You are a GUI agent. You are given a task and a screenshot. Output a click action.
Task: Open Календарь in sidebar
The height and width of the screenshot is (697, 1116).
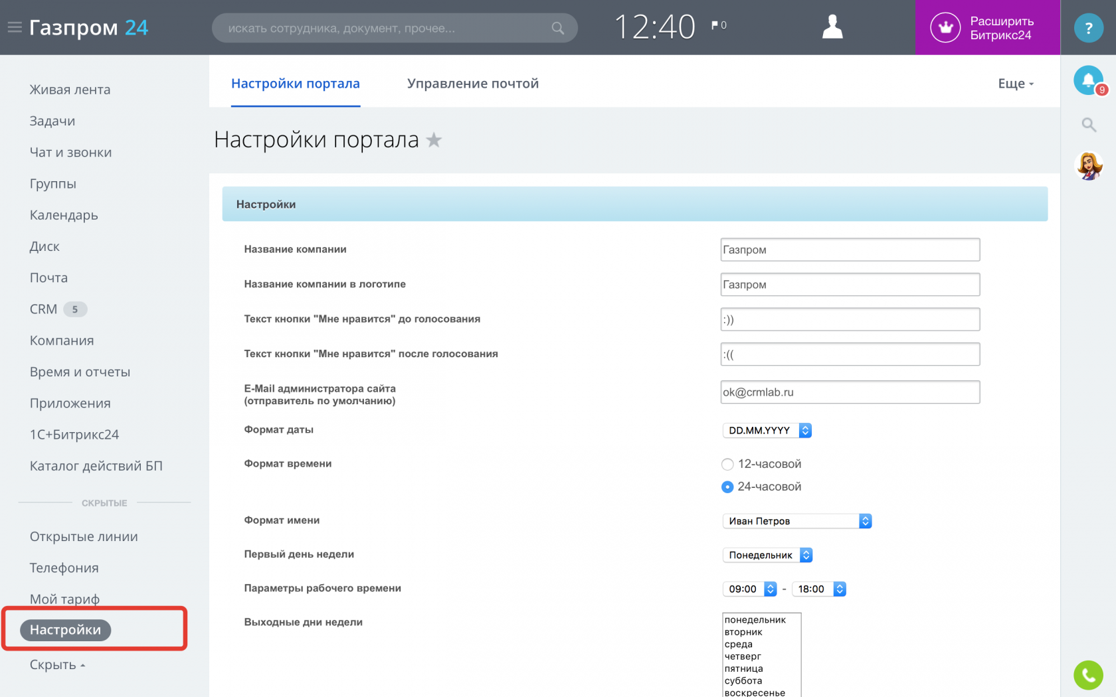click(x=64, y=215)
